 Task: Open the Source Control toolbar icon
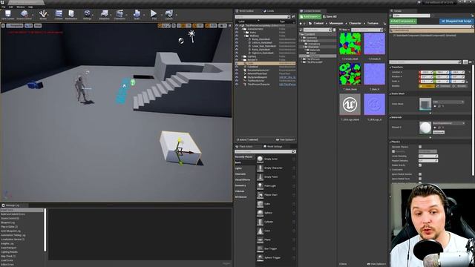(x=24, y=15)
